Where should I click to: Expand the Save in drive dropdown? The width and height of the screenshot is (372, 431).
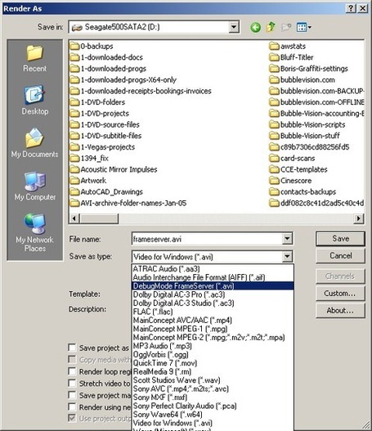(234, 27)
